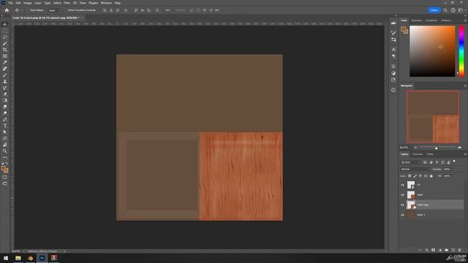Toggle lock transparent pixels
The width and height of the screenshot is (468, 263).
tap(409, 176)
